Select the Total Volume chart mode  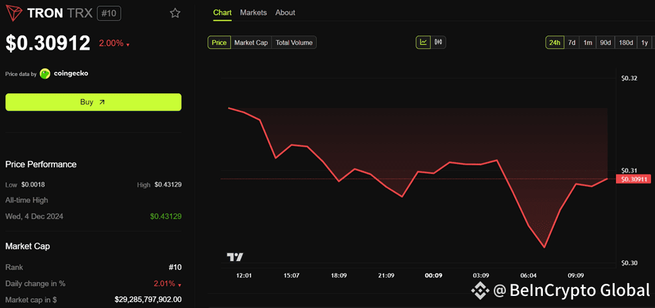(x=294, y=42)
